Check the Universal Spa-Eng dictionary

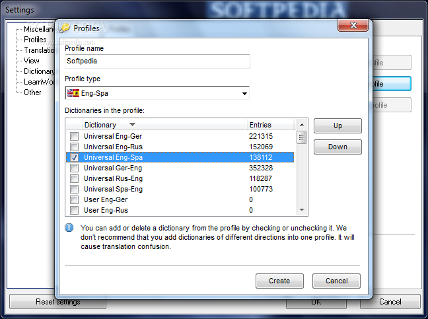[74, 189]
